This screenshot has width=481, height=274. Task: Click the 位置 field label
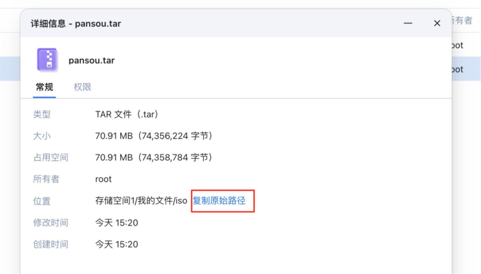click(42, 201)
